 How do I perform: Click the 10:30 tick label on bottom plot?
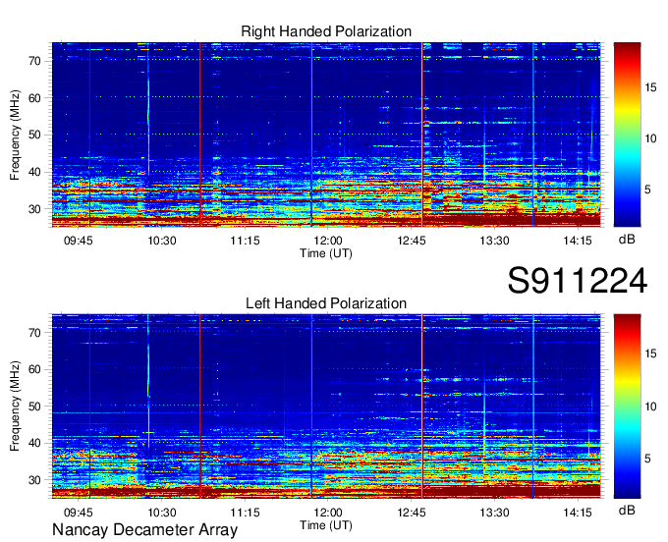tap(162, 513)
